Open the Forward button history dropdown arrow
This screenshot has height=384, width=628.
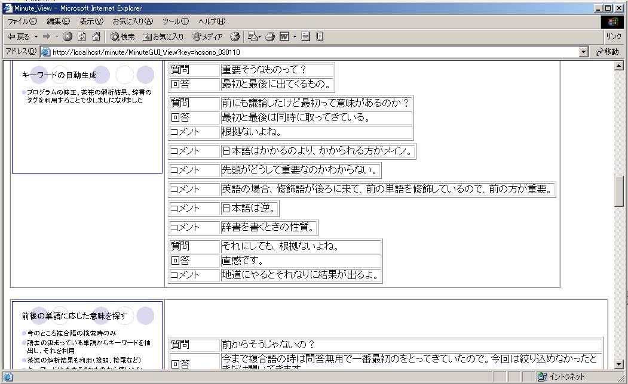[57, 37]
